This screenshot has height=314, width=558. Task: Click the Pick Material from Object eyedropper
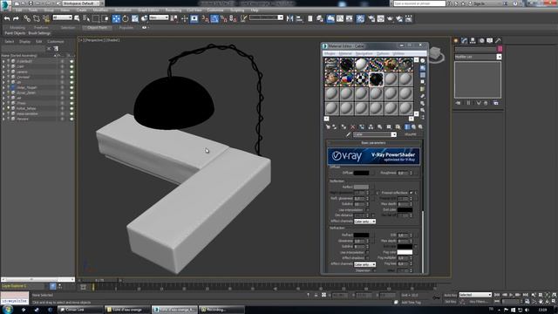tap(349, 134)
